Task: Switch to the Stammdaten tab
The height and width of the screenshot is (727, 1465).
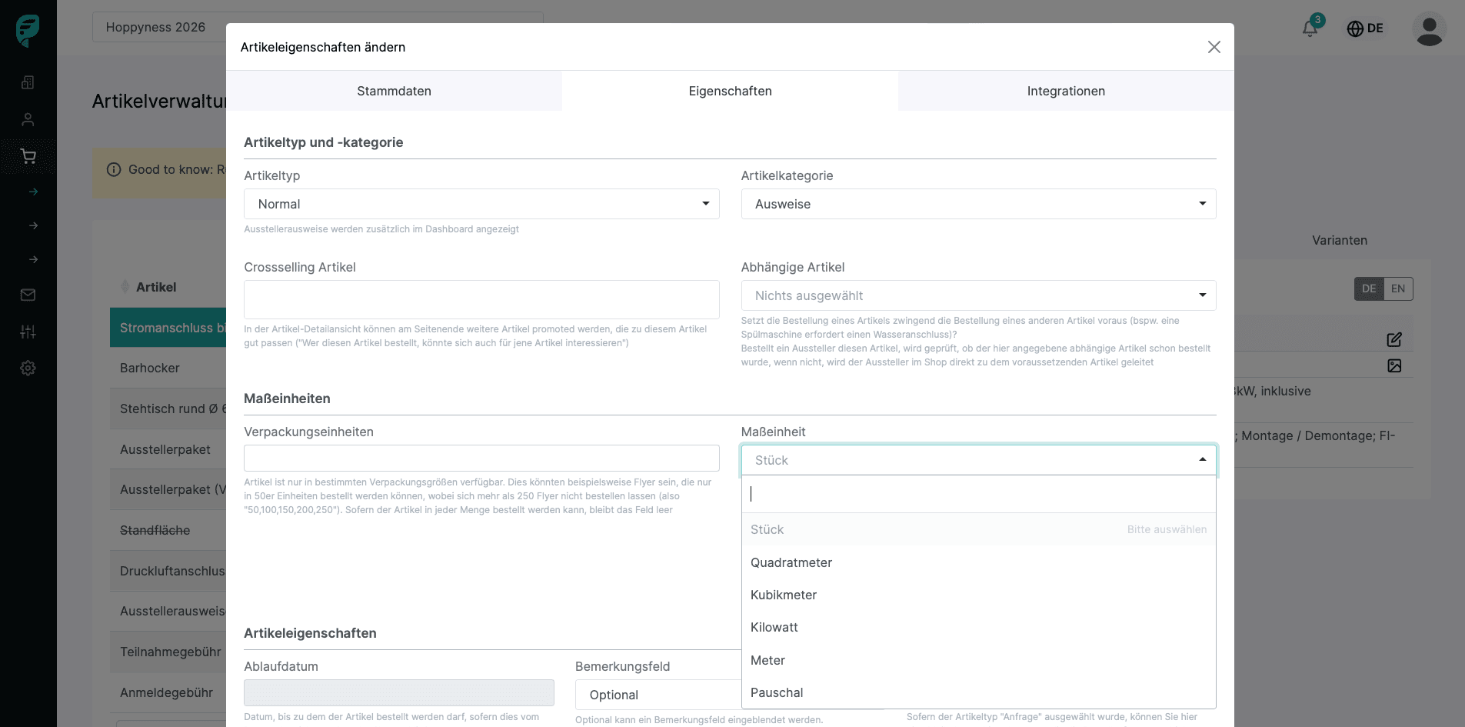Action: click(x=394, y=91)
